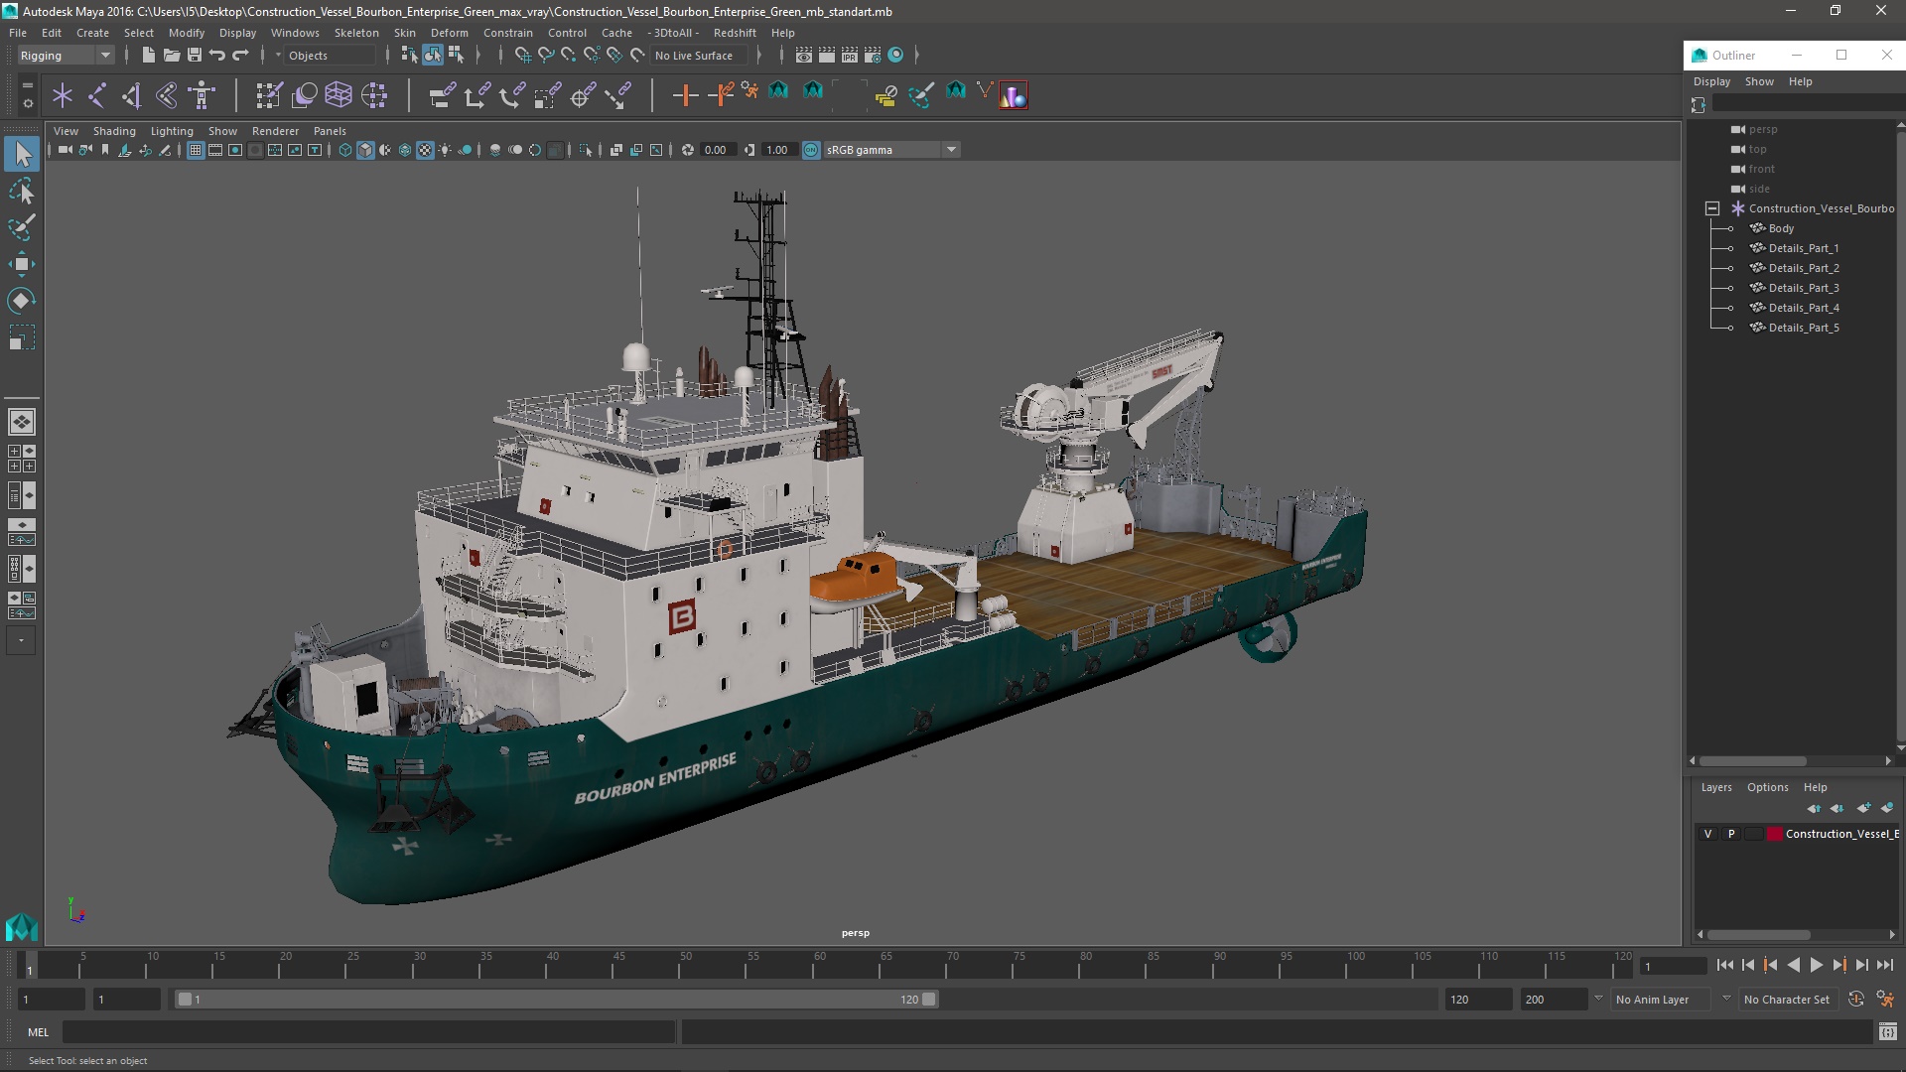This screenshot has width=1906, height=1072.
Task: Toggle select by component type mode
Action: coord(456,55)
